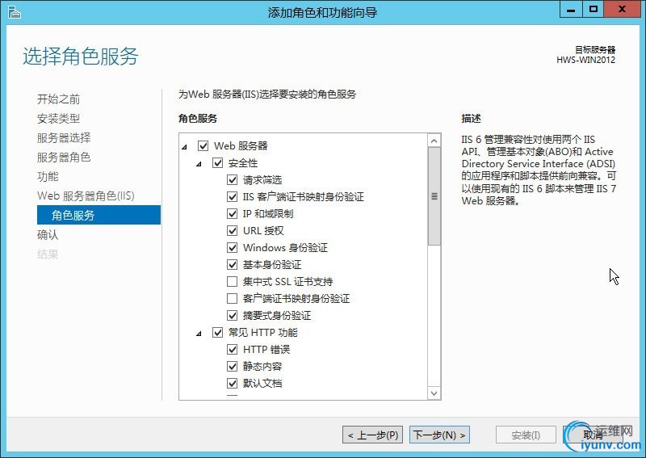
Task: Toggle 基本身份验证 checkbox
Action: (233, 264)
